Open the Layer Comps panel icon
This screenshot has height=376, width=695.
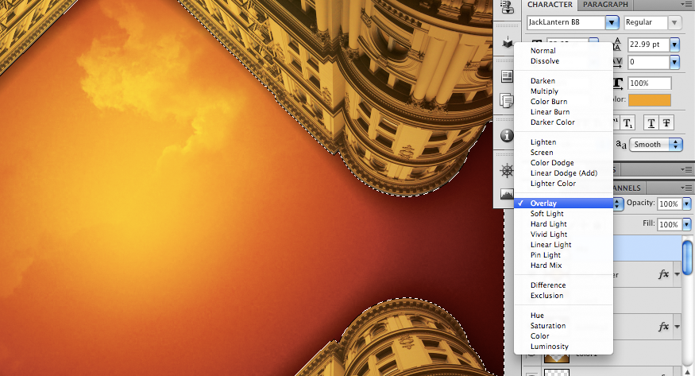[507, 76]
